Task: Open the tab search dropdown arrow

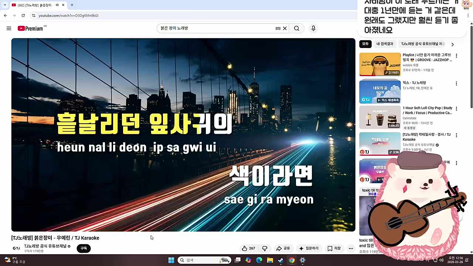Action: tap(5, 5)
